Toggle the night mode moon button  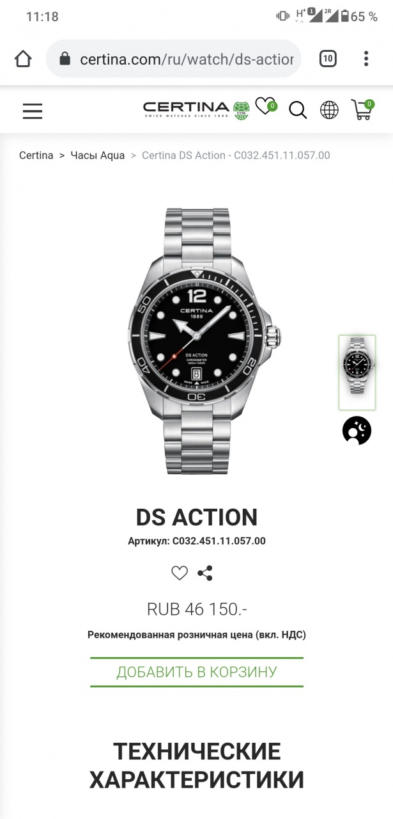pos(357,430)
